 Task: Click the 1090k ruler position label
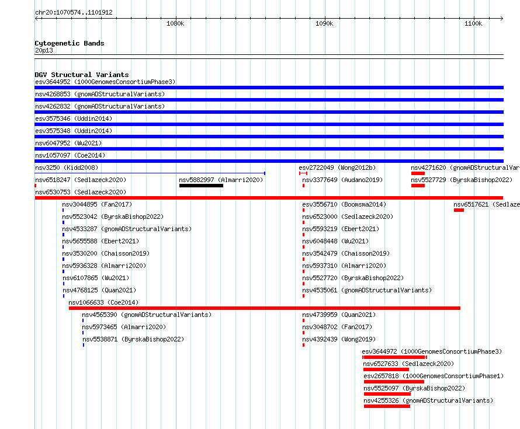pos(324,23)
